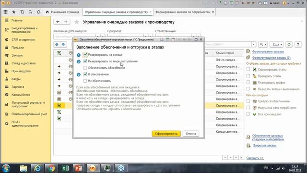Open Обеспечение цеховых кладовых материалами link

268,137
